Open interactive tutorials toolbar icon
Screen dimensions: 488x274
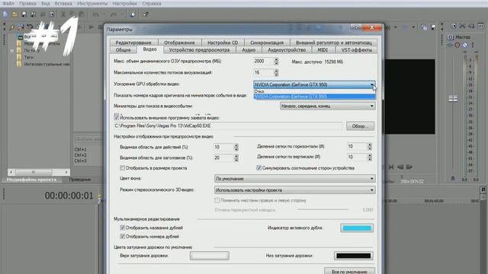coord(133,14)
